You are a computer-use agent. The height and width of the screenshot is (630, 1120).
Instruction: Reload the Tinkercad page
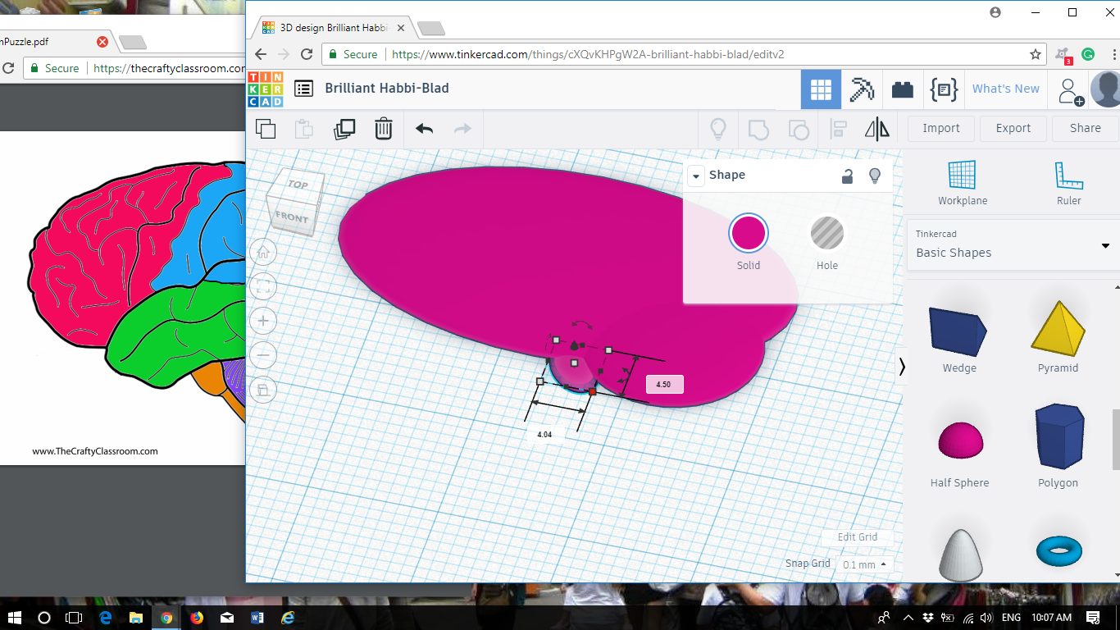307,54
